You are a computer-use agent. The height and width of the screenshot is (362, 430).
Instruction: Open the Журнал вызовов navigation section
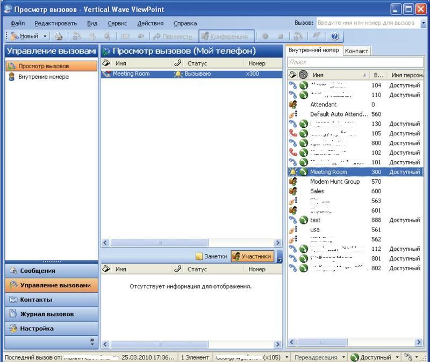pyautogui.click(x=47, y=314)
